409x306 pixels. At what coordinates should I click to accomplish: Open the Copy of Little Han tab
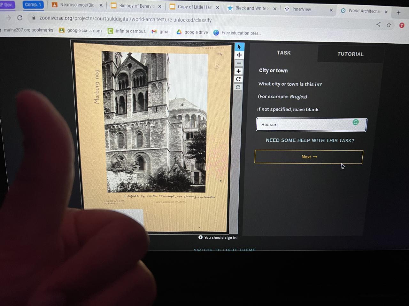194,7
